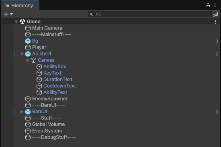The width and height of the screenshot is (221, 147).
Task: Select the KeyText object
Action: (52, 73)
